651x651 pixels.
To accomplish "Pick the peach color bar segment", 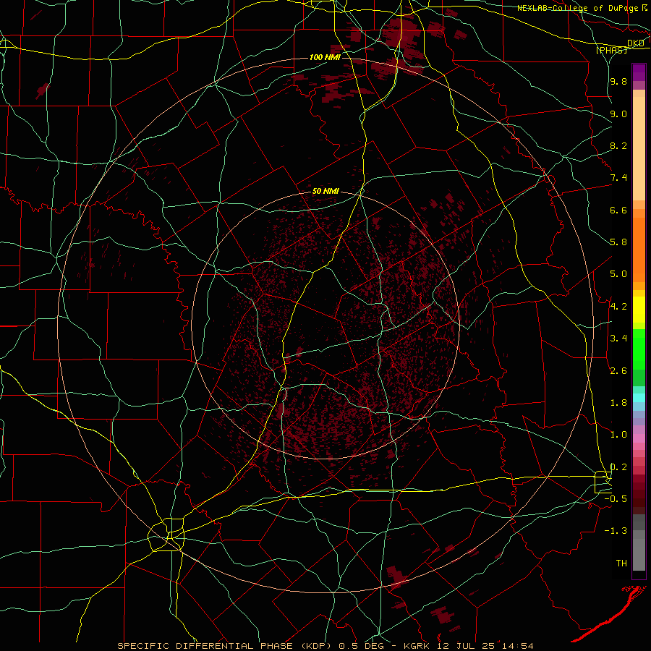I will pyautogui.click(x=639, y=150).
